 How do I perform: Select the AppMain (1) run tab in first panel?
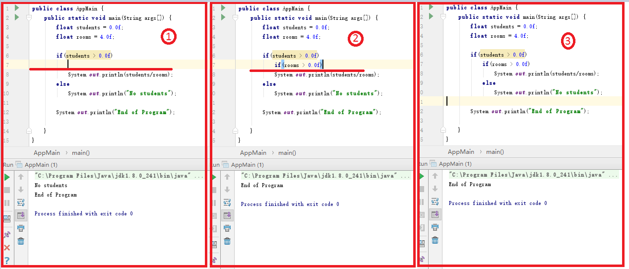[x=41, y=165]
